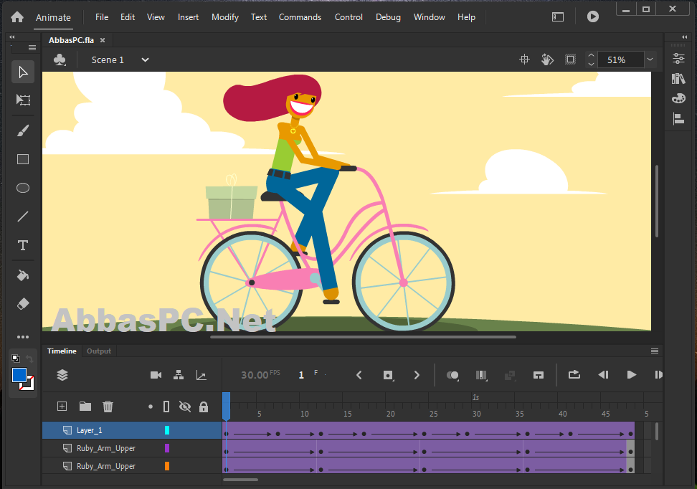Open the Commands menu
Viewport: 697px width, 489px height.
pos(300,17)
